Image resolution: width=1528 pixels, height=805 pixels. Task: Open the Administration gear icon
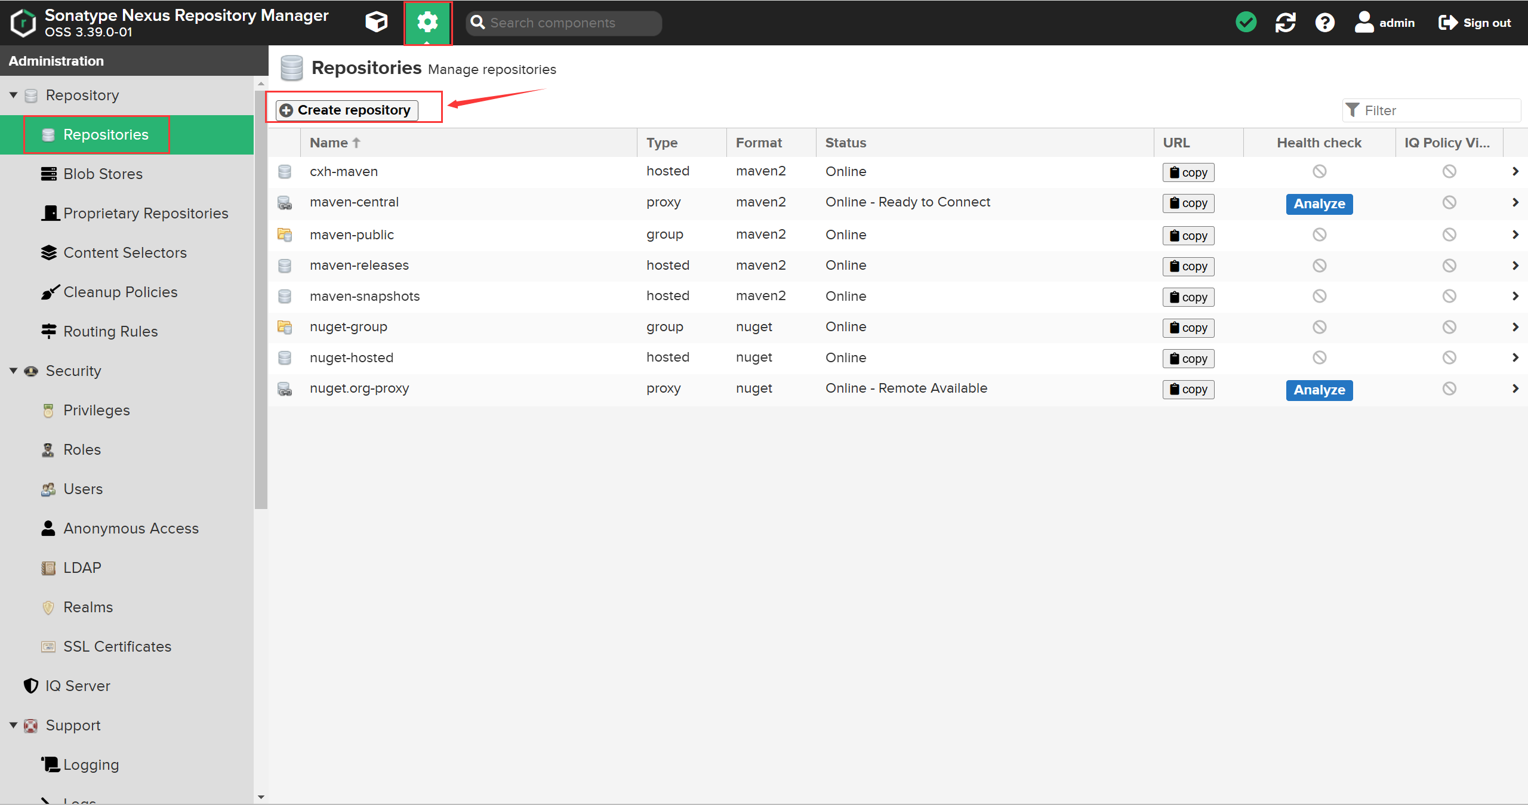coord(427,23)
